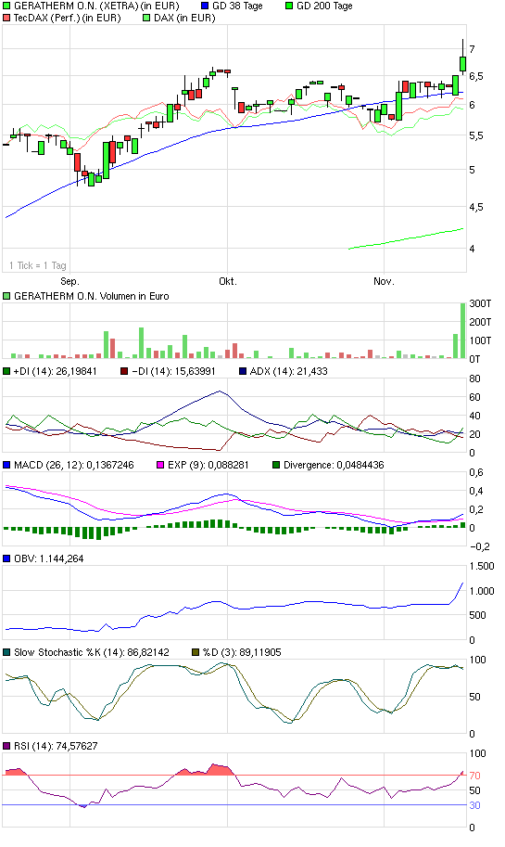Click the blue OBV legend swatch
The height and width of the screenshot is (847, 505).
click(x=6, y=558)
